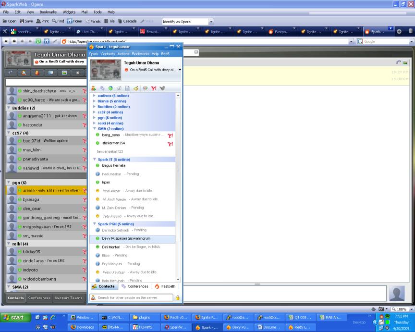The width and height of the screenshot is (415, 332).
Task: Expand the Bisnis group in Spark
Action: tap(94, 101)
